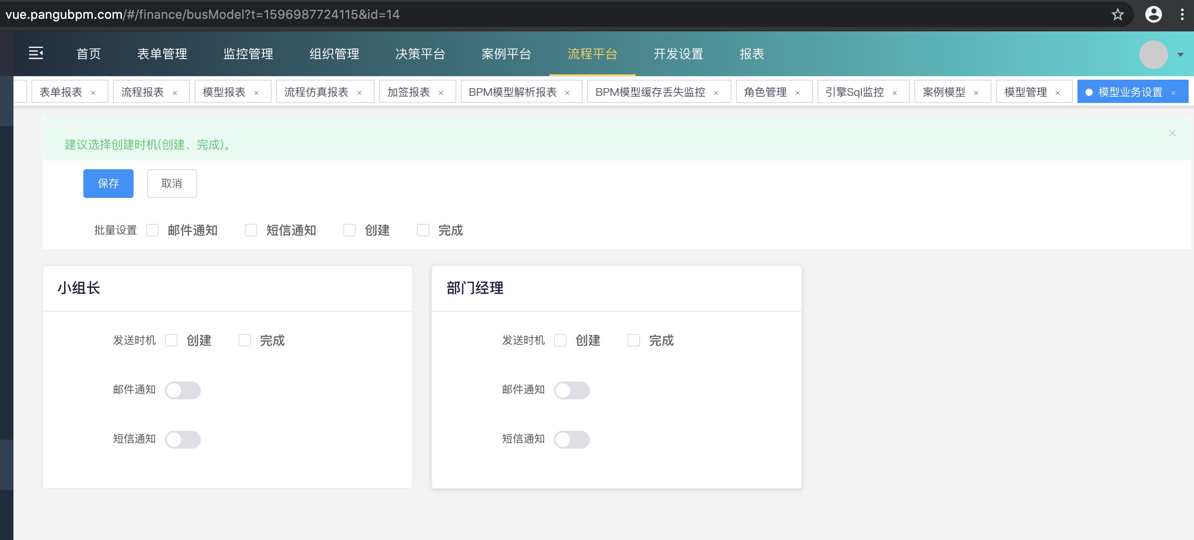1194x540 pixels.
Task: Check batch 短信通知 checkbox
Action: [x=251, y=230]
